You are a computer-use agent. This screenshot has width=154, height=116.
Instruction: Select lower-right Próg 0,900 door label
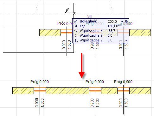coord(123,82)
